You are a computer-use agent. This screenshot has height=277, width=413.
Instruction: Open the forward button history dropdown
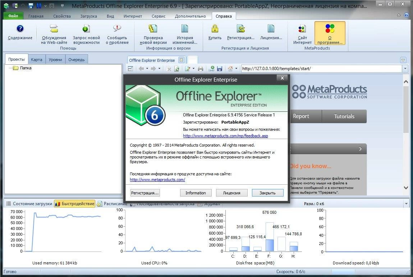[159, 69]
